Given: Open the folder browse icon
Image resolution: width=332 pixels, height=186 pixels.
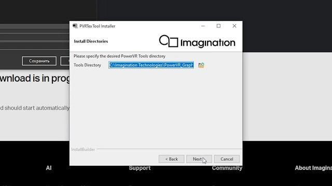Looking at the screenshot, I should tap(201, 65).
